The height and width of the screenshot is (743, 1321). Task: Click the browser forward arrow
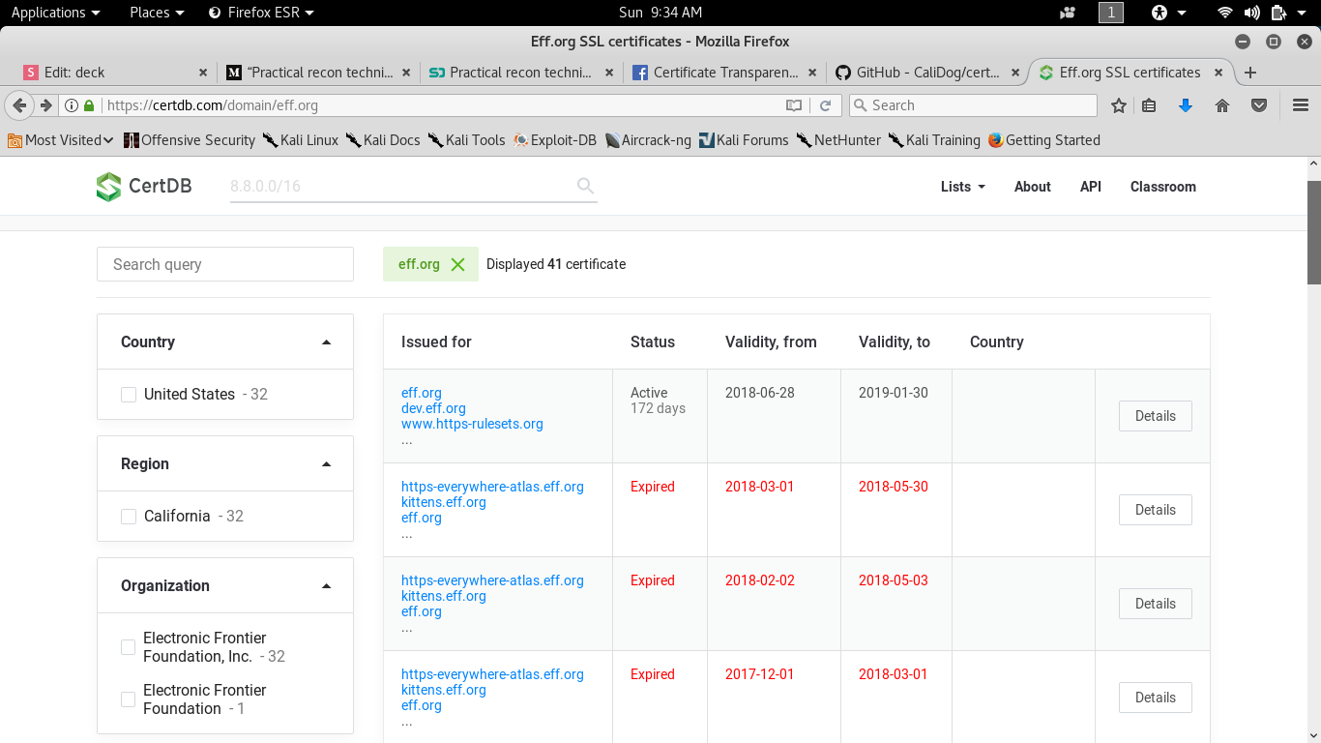coord(45,105)
